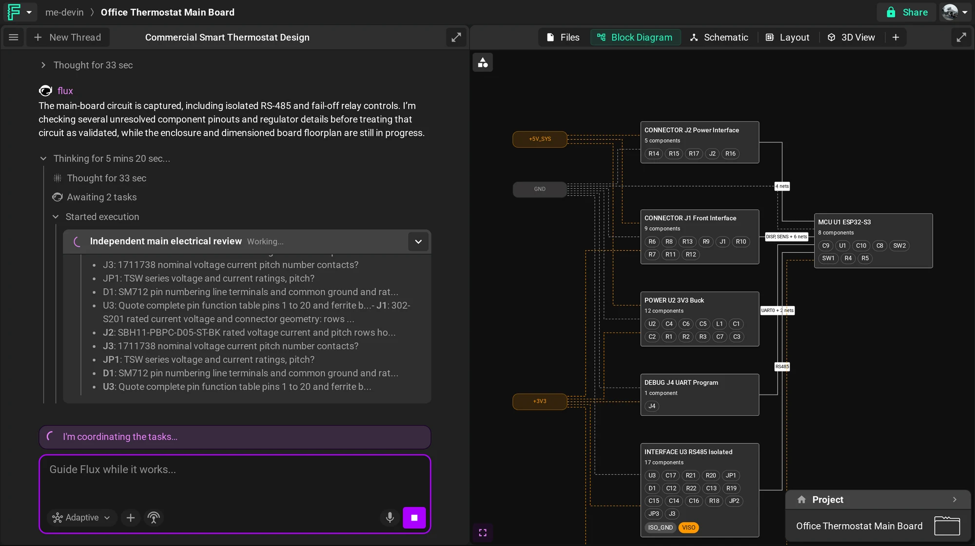Open the hamburger thread list menu
This screenshot has height=546, width=975.
(x=14, y=38)
